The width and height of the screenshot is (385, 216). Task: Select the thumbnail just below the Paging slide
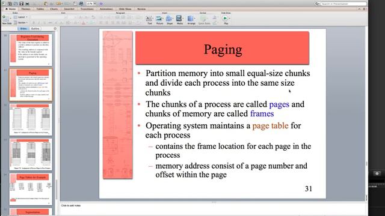pyautogui.click(x=31, y=119)
